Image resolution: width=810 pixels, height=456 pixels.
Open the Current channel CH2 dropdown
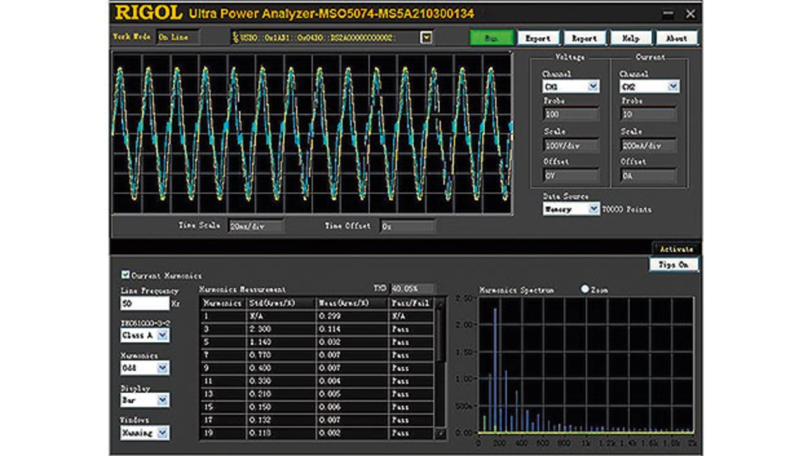click(x=673, y=86)
